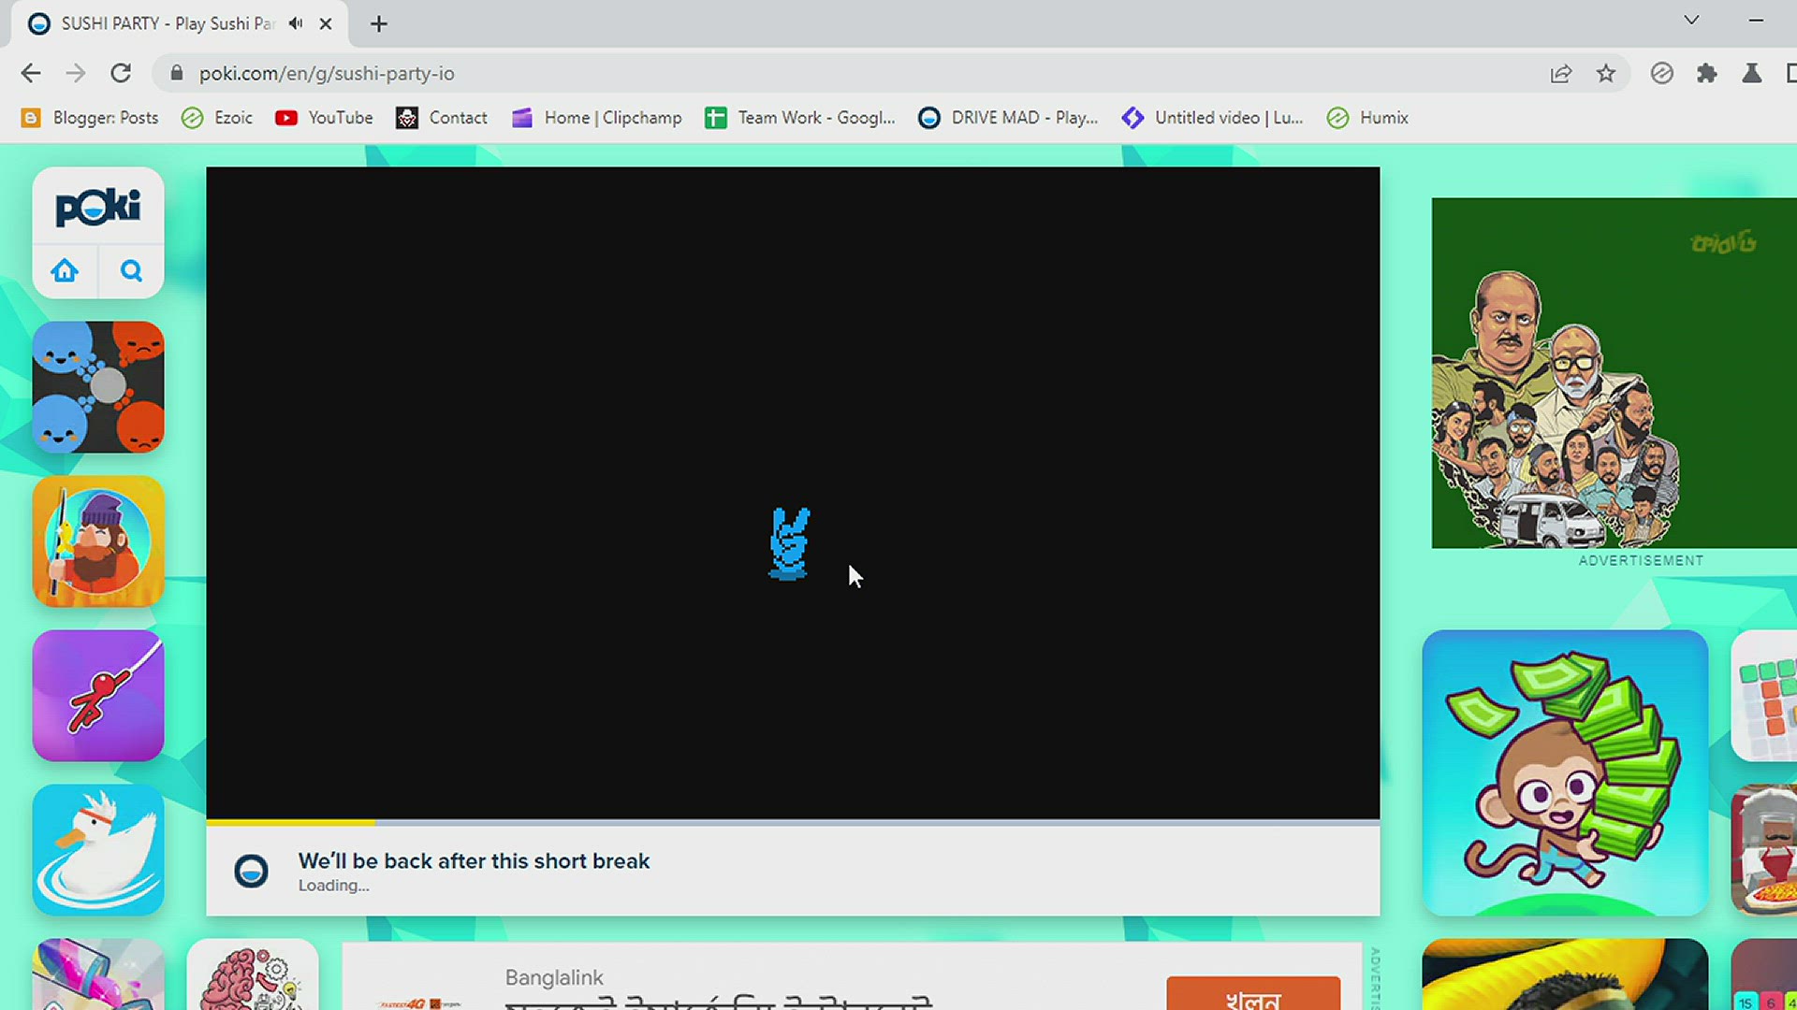Reload the current browser page
The image size is (1797, 1010).
[121, 73]
